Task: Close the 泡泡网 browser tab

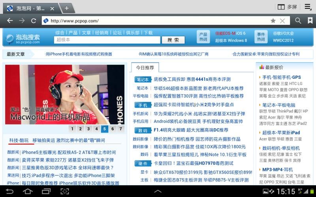Action: [x=52, y=8]
